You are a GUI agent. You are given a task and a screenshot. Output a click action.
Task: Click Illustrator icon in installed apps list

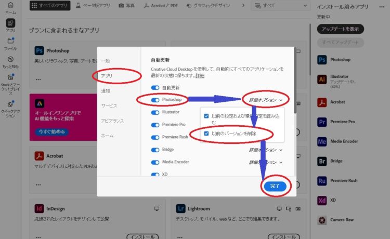point(322,79)
